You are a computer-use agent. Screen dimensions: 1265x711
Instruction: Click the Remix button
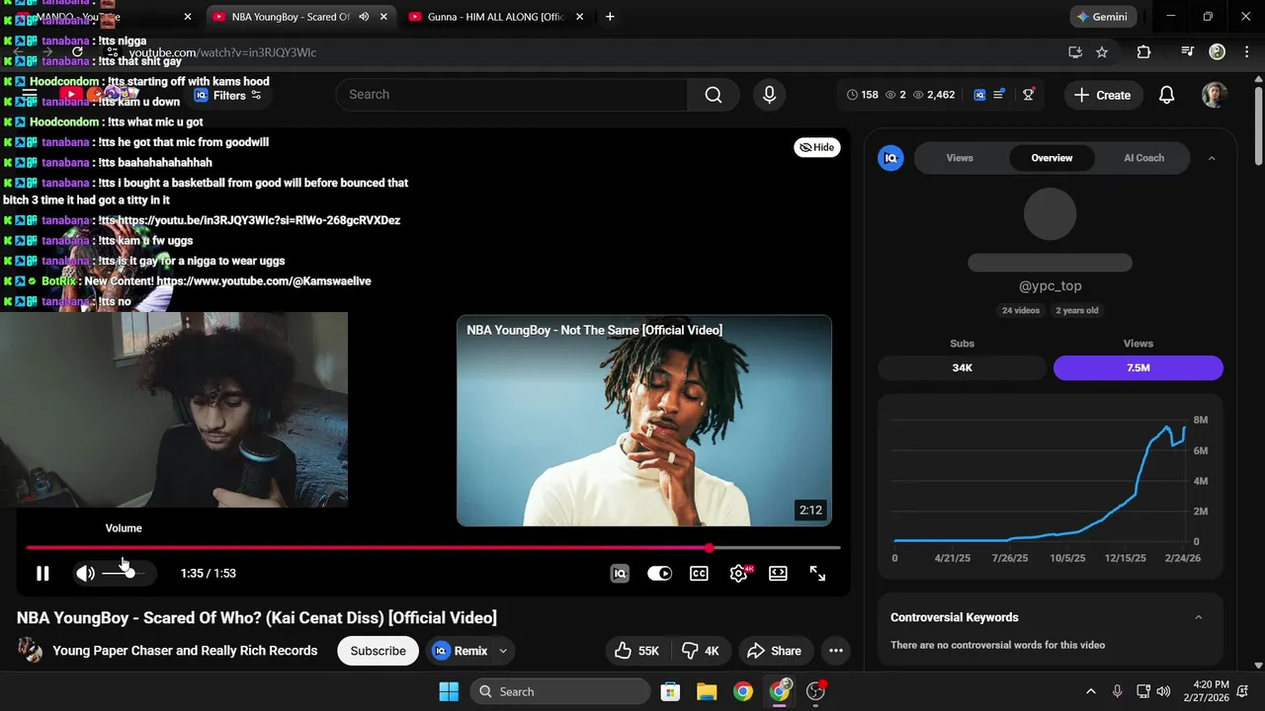(x=460, y=651)
